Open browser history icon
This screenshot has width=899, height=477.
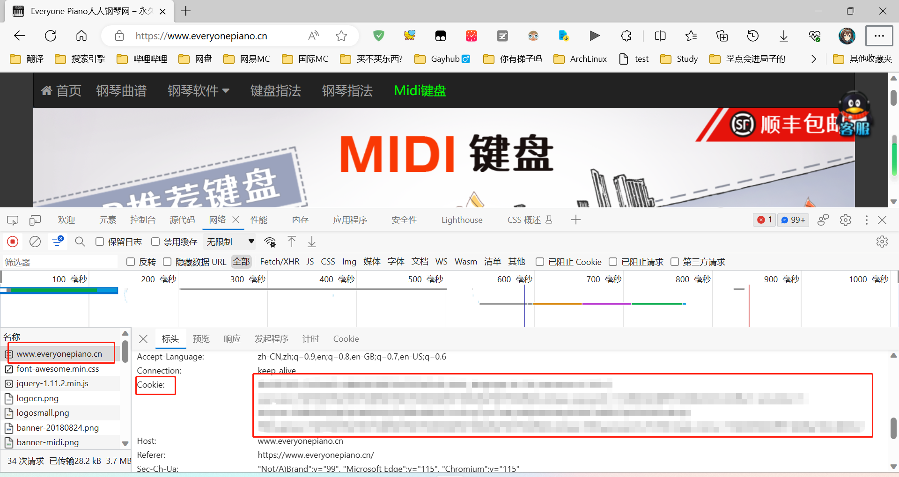753,36
